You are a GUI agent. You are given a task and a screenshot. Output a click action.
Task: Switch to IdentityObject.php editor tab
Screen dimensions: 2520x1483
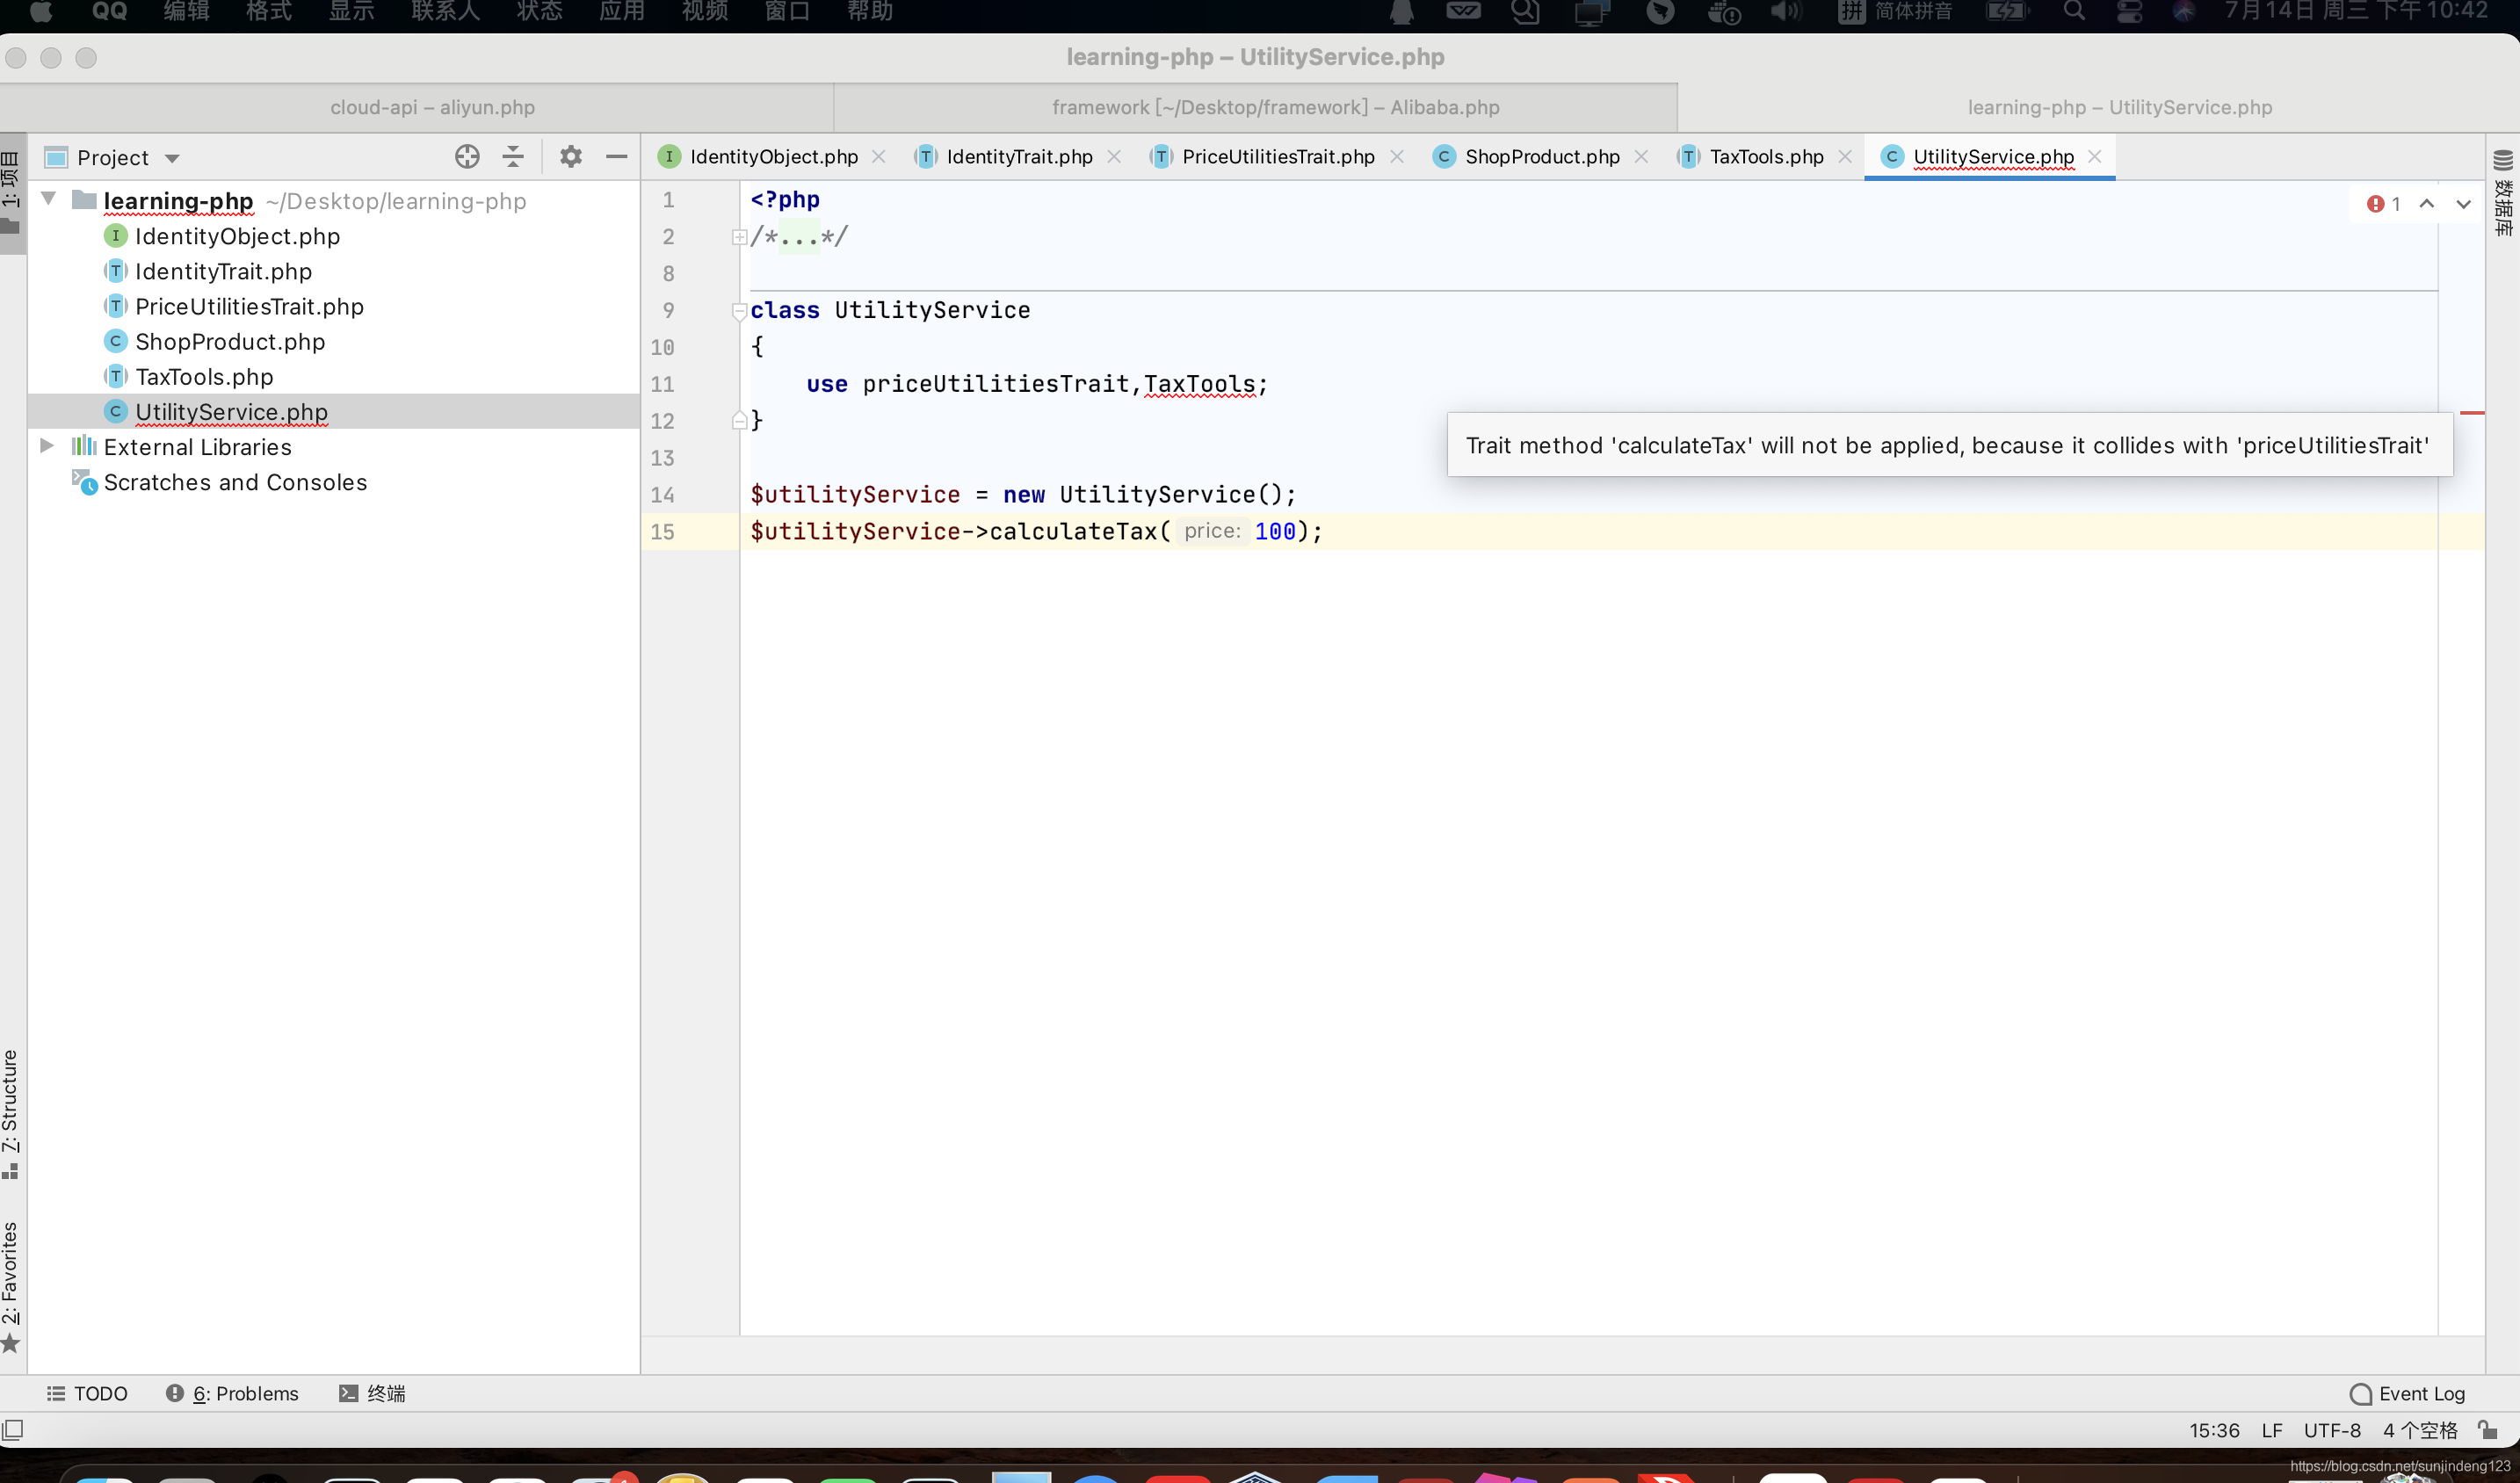(x=773, y=157)
